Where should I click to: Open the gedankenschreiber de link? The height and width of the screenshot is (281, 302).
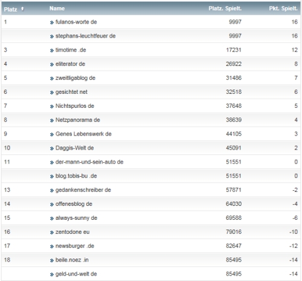click(x=83, y=190)
